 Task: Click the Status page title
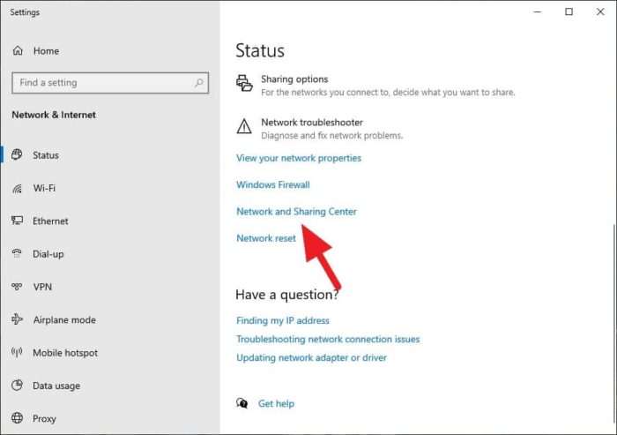[260, 50]
